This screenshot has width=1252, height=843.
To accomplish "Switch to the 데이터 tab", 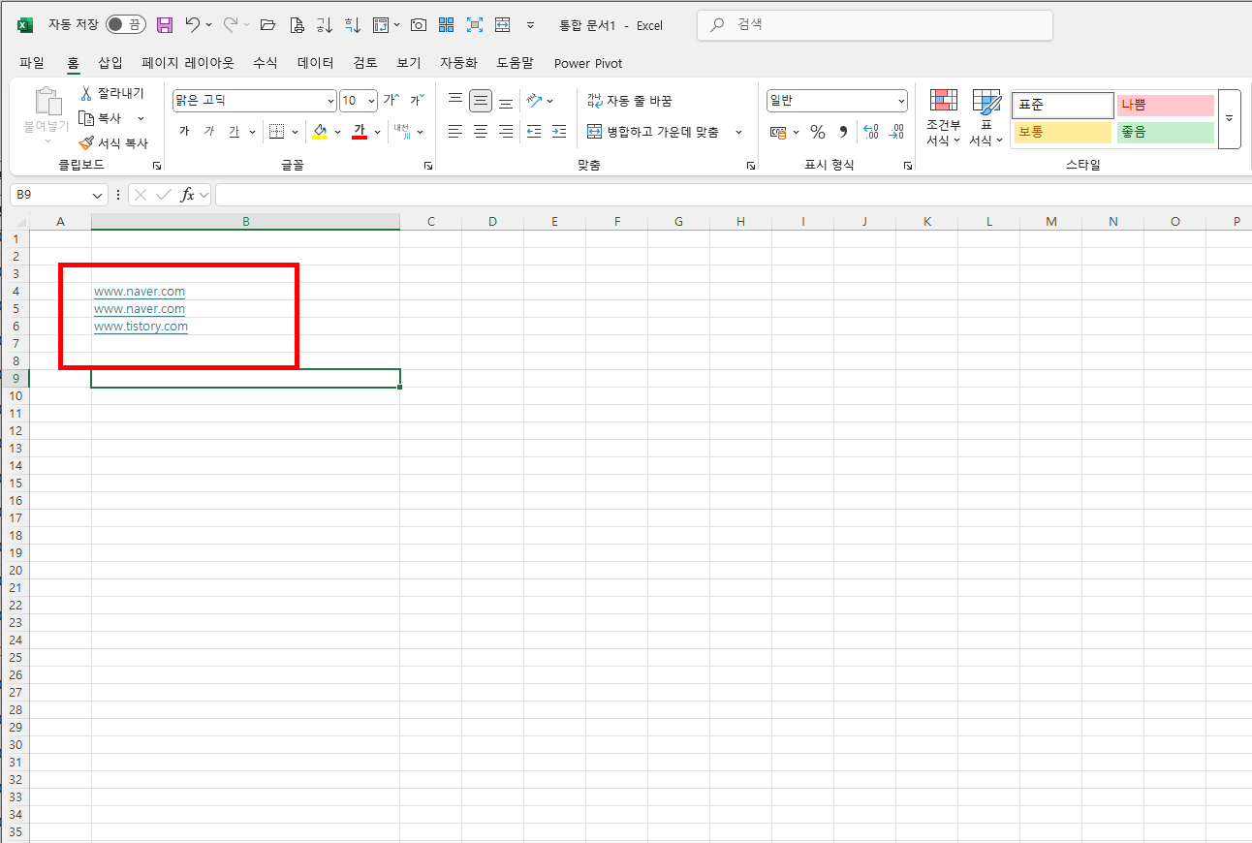I will pyautogui.click(x=316, y=63).
